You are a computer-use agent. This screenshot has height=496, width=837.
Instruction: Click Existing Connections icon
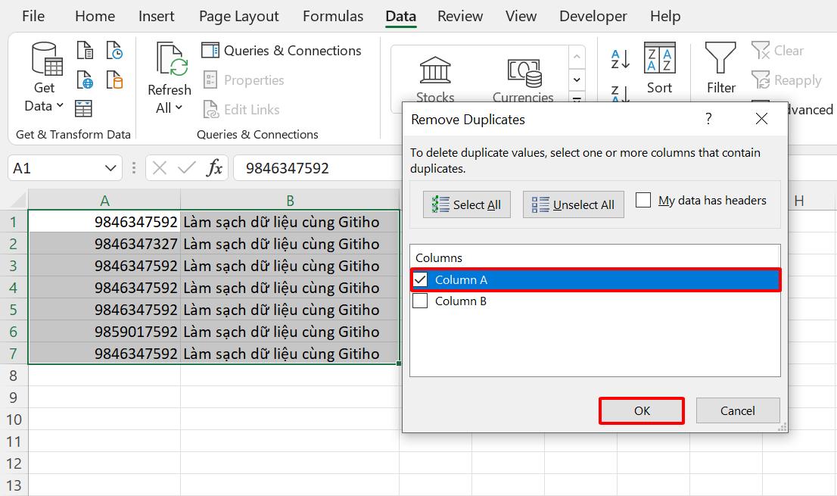(x=114, y=80)
